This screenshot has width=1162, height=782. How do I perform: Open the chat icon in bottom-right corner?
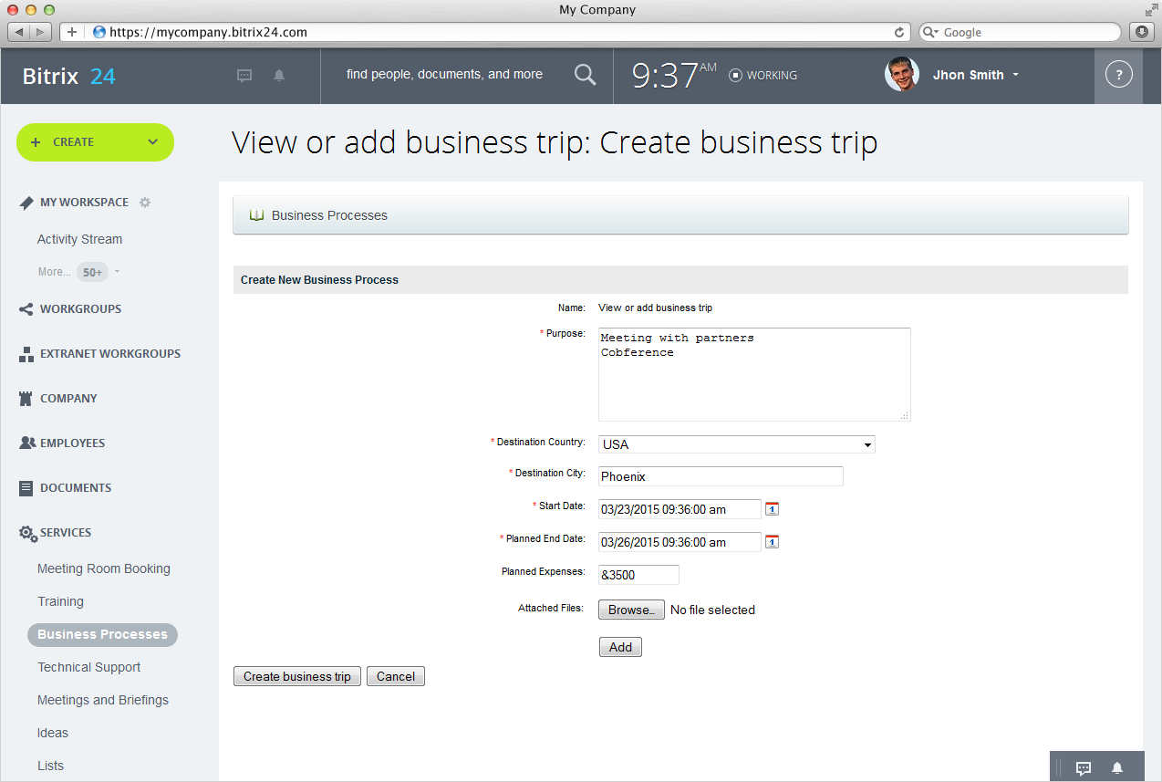[1084, 766]
